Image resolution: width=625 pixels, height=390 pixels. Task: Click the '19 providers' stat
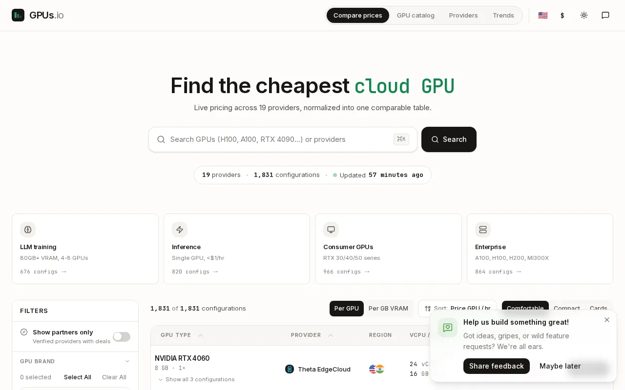tap(221, 175)
